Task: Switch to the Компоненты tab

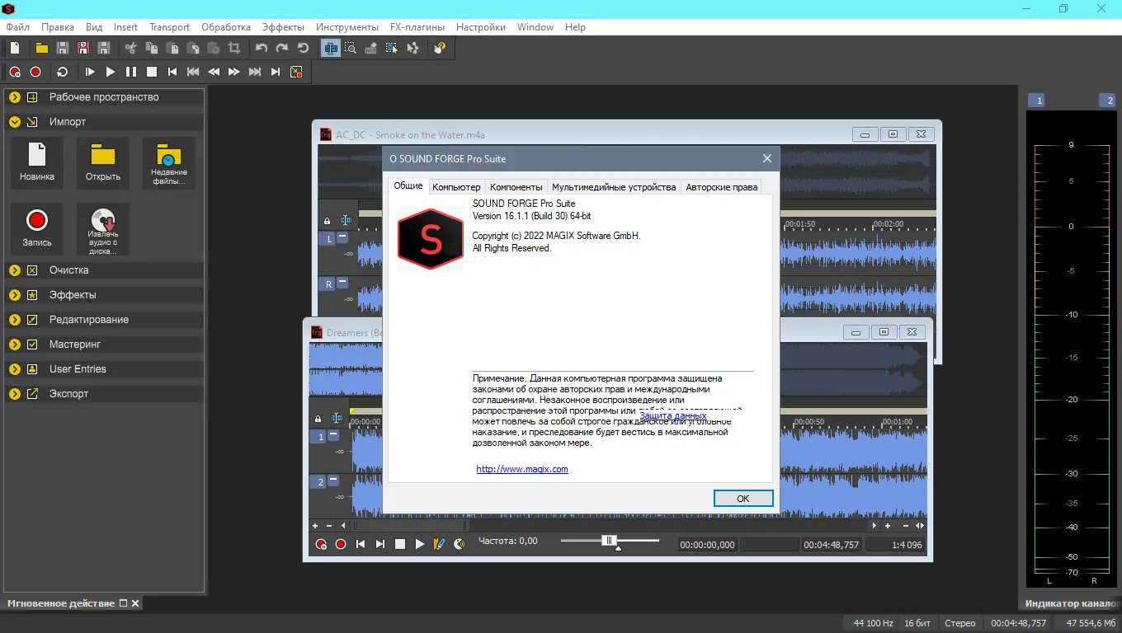Action: pos(516,187)
